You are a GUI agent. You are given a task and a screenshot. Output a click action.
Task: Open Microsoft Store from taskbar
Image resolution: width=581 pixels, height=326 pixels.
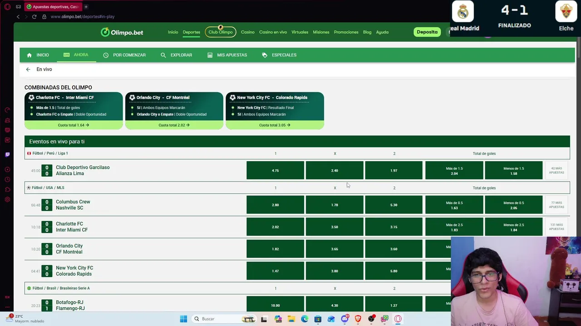pos(318,319)
